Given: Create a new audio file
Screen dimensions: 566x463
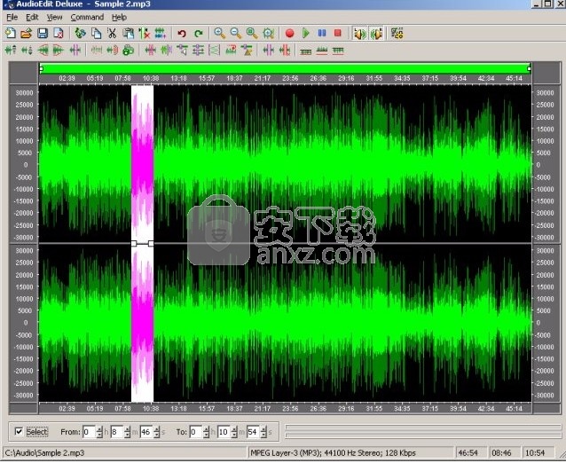Looking at the screenshot, I should click(11, 33).
